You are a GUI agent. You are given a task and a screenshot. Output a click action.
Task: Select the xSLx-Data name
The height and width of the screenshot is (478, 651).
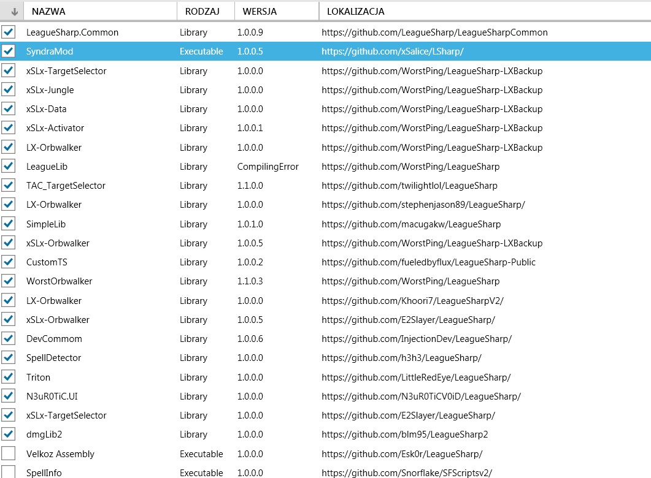click(x=46, y=109)
